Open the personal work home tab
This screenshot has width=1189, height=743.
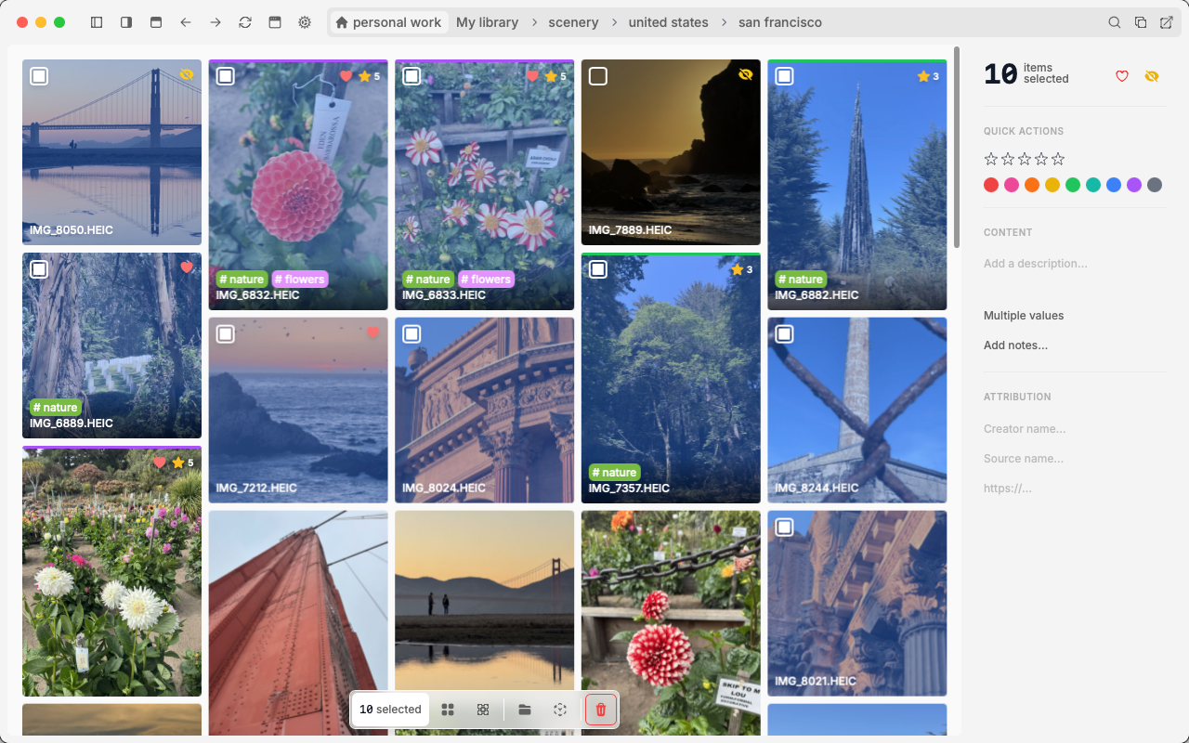point(388,21)
